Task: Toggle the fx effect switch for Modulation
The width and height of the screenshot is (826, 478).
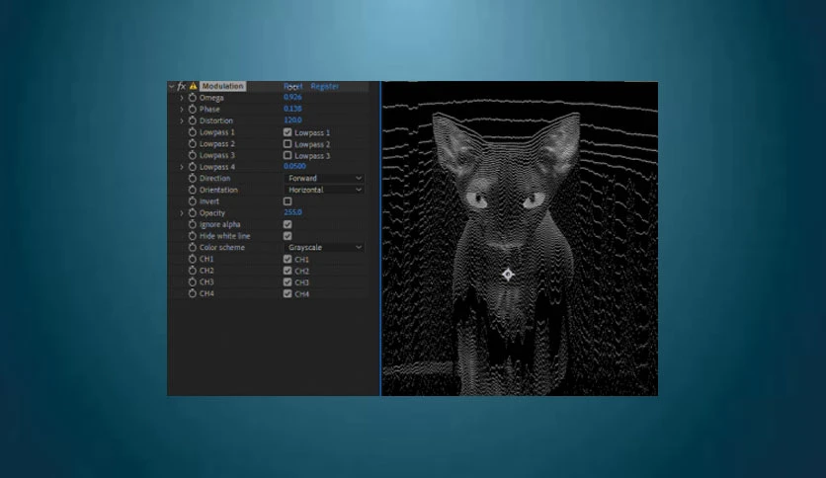Action: tap(181, 86)
